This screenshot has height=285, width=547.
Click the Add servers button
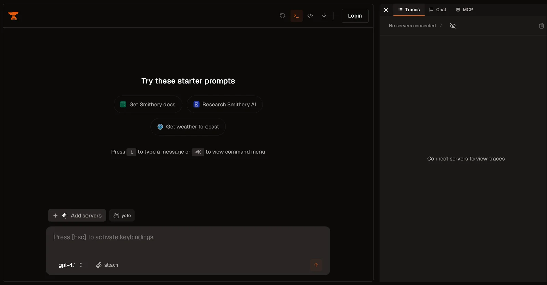[x=77, y=216]
